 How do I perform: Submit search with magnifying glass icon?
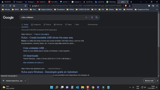(x=97, y=17)
